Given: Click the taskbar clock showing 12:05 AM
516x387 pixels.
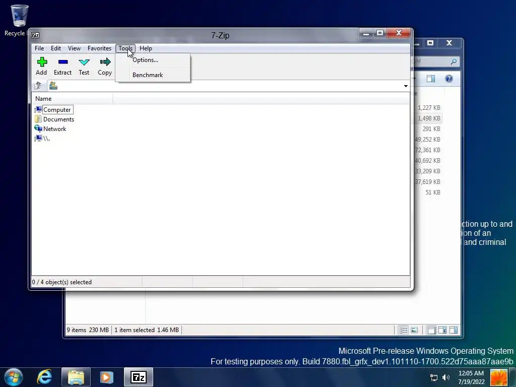Looking at the screenshot, I should [x=471, y=377].
